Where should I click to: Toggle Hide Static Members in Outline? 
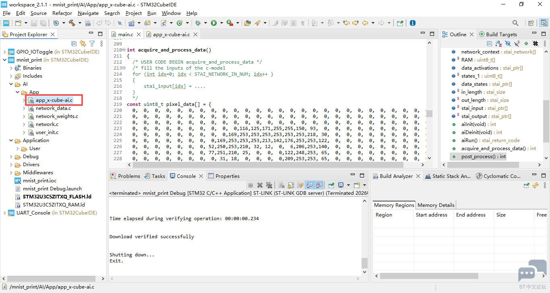(517, 43)
